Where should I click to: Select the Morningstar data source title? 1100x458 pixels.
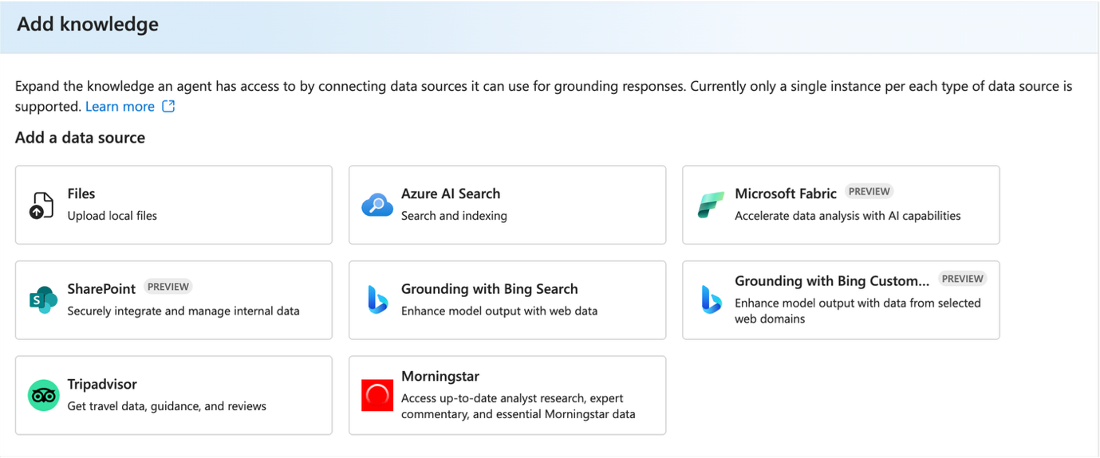point(440,376)
